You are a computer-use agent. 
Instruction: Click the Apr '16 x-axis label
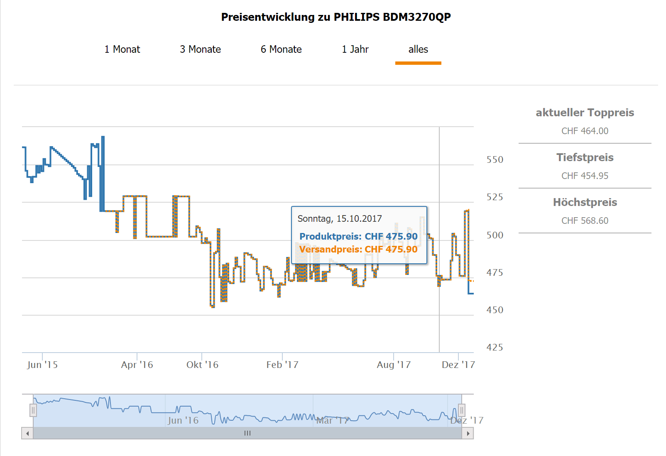click(137, 365)
